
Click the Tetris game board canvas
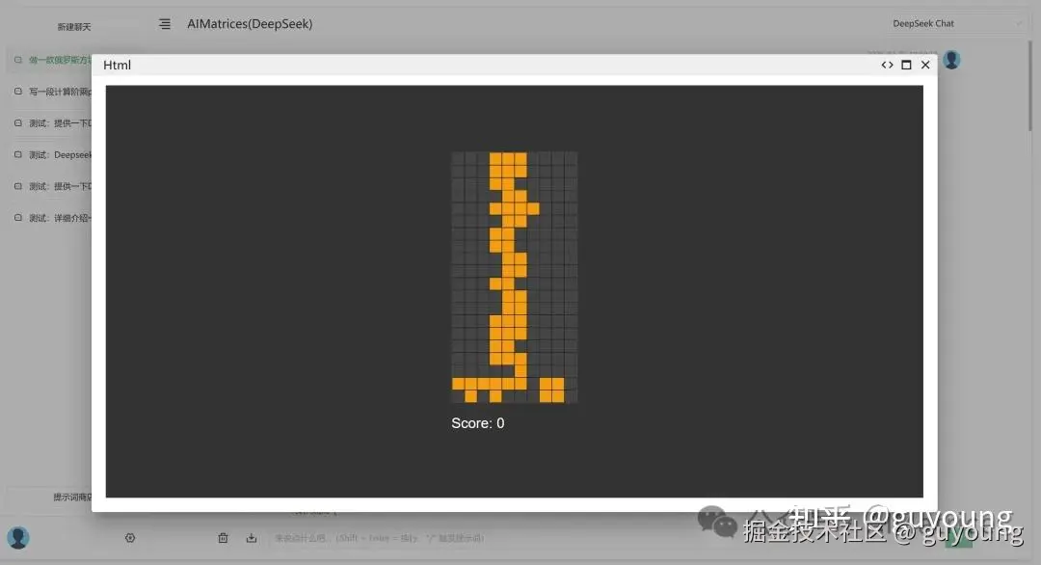tap(515, 277)
